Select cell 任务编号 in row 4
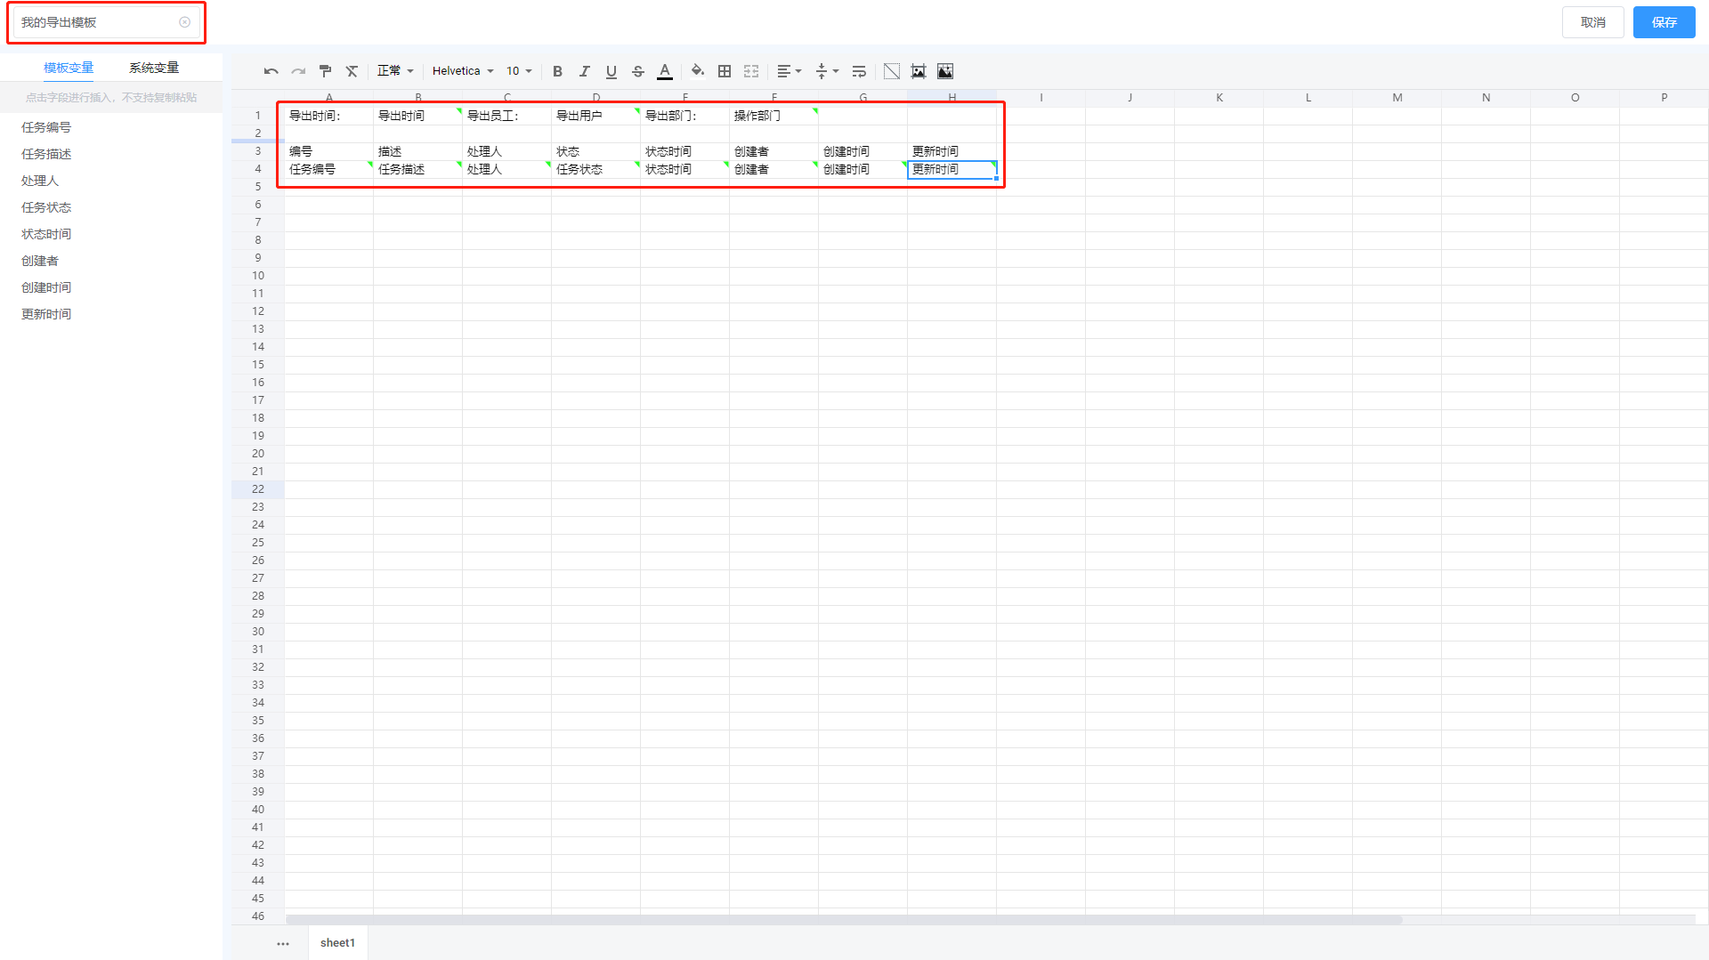The image size is (1709, 960). pyautogui.click(x=329, y=169)
